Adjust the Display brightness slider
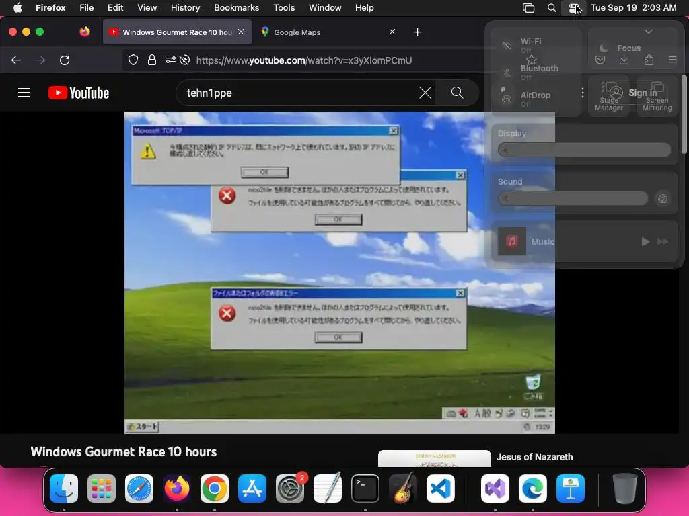Screen dimensions: 689x516 pyautogui.click(x=585, y=150)
